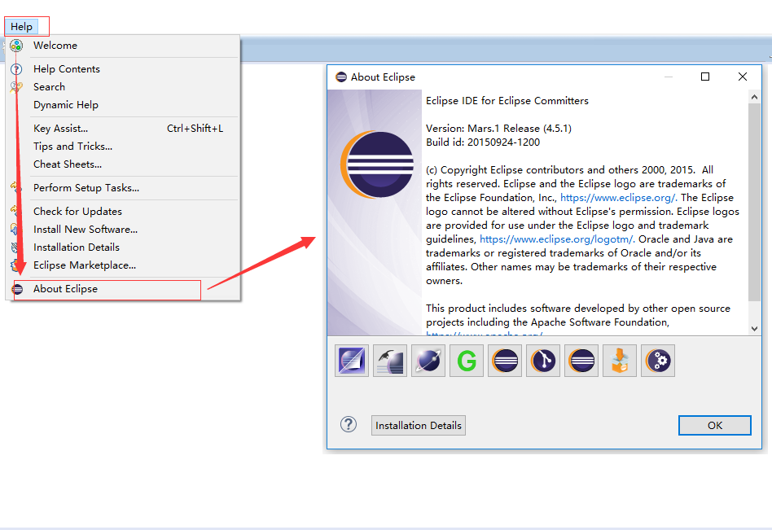Click the orbiting planet plugin icon

428,361
